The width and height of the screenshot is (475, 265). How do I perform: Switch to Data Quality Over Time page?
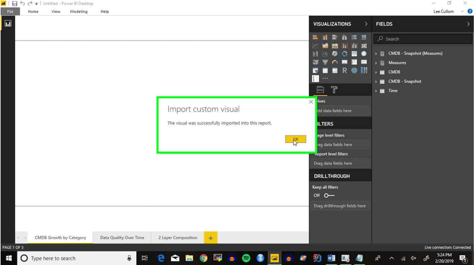(x=122, y=238)
